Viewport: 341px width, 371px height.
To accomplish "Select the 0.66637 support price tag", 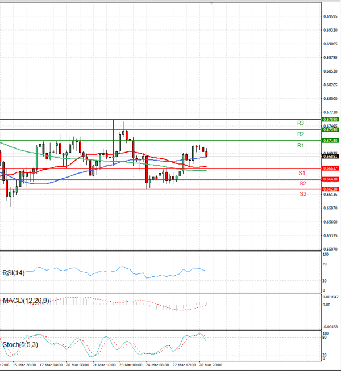I will 330,168.
